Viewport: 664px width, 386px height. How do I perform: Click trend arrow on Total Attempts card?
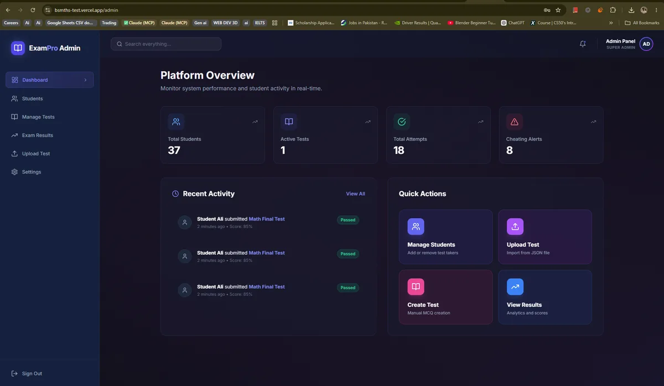[x=481, y=122]
